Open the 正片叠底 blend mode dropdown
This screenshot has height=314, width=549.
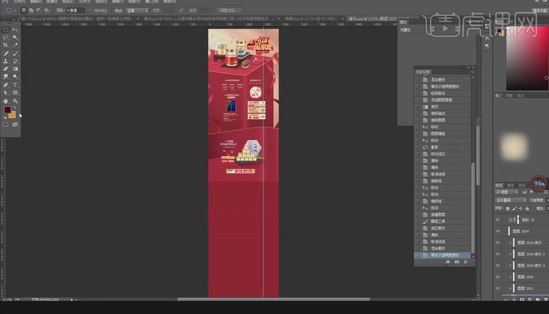coord(510,200)
